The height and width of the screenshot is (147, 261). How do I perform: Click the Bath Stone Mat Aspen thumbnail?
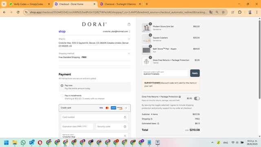point(146,50)
